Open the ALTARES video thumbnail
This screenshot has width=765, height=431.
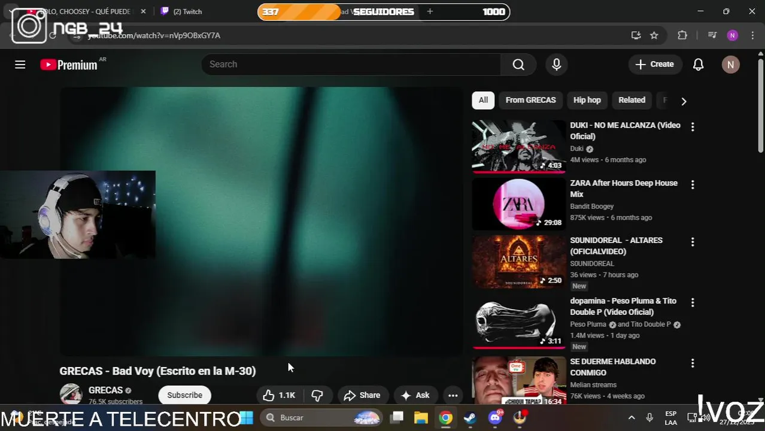tap(518, 262)
